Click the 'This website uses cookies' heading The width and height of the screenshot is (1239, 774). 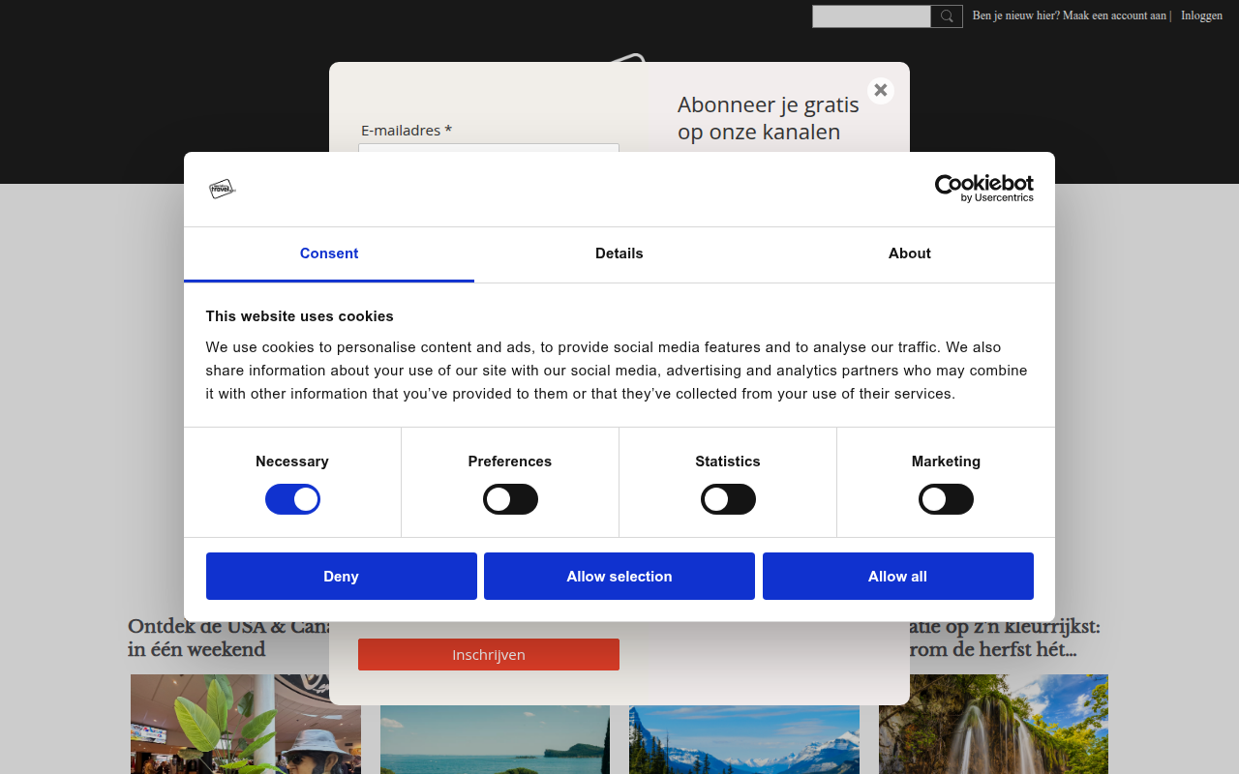tap(300, 316)
